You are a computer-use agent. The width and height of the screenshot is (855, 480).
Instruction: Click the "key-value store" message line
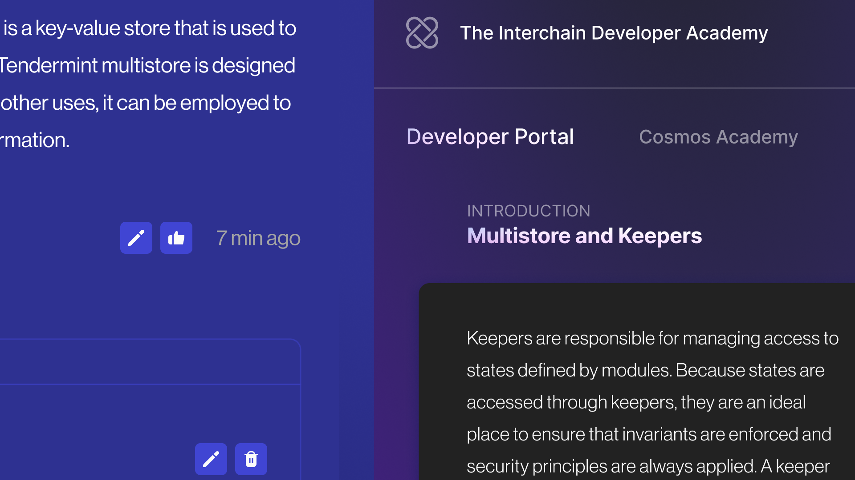coord(150,28)
